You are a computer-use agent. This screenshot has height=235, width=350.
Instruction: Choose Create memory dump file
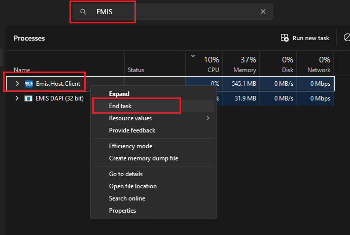(144, 158)
